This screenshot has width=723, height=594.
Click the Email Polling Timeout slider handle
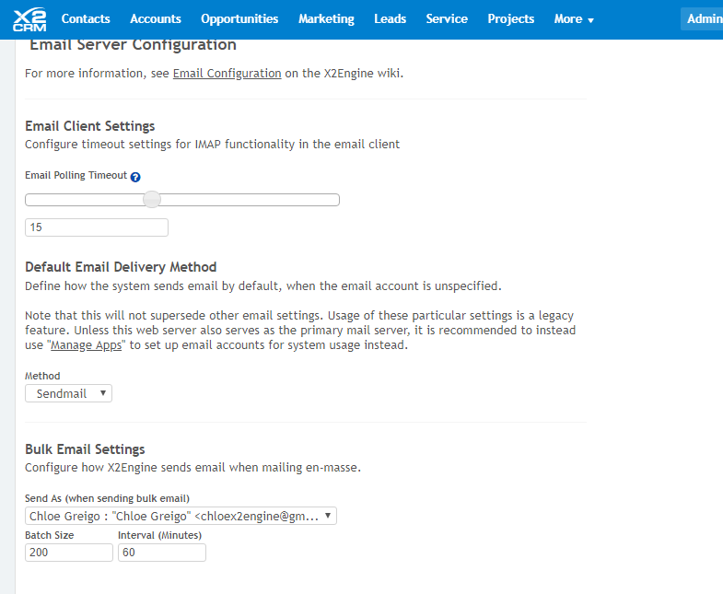click(x=152, y=200)
